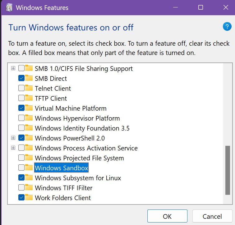This screenshot has width=235, height=225.
Task: Expand Windows Process Activation Service
Action: point(13,148)
